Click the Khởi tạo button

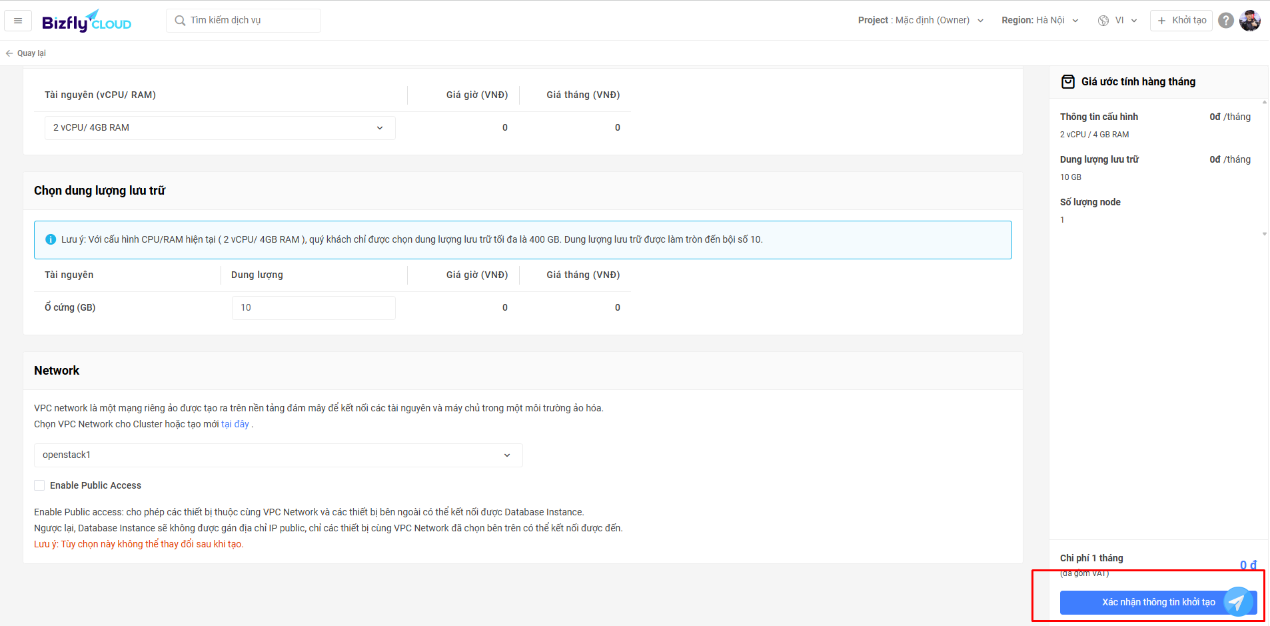point(1181,21)
